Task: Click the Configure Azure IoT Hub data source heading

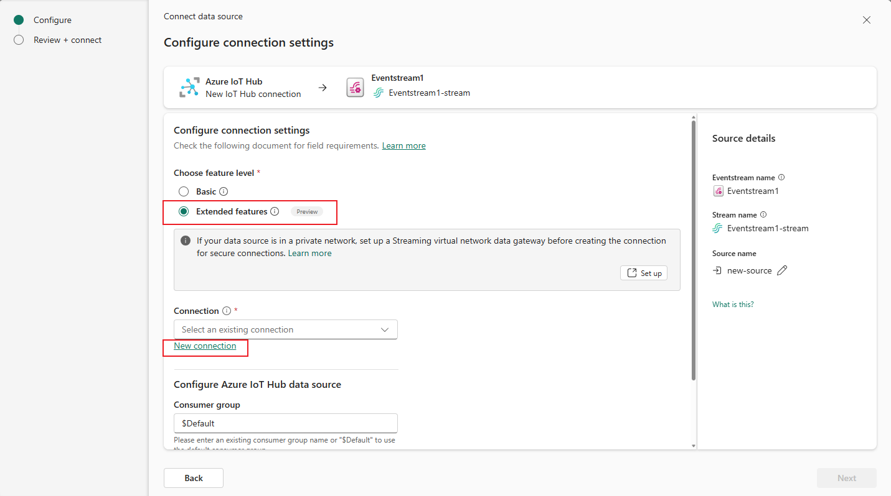Action: (257, 385)
